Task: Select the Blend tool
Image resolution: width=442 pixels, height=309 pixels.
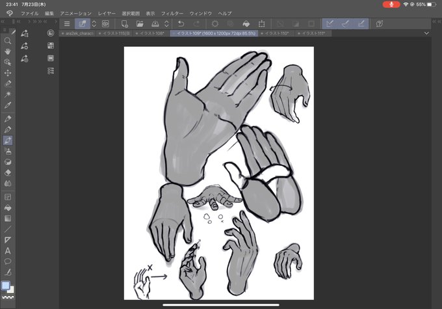Action: click(x=8, y=183)
